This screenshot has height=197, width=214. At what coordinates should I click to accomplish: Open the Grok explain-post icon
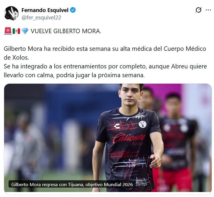[198, 10]
